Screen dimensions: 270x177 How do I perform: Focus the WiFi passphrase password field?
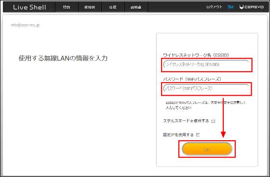206,88
